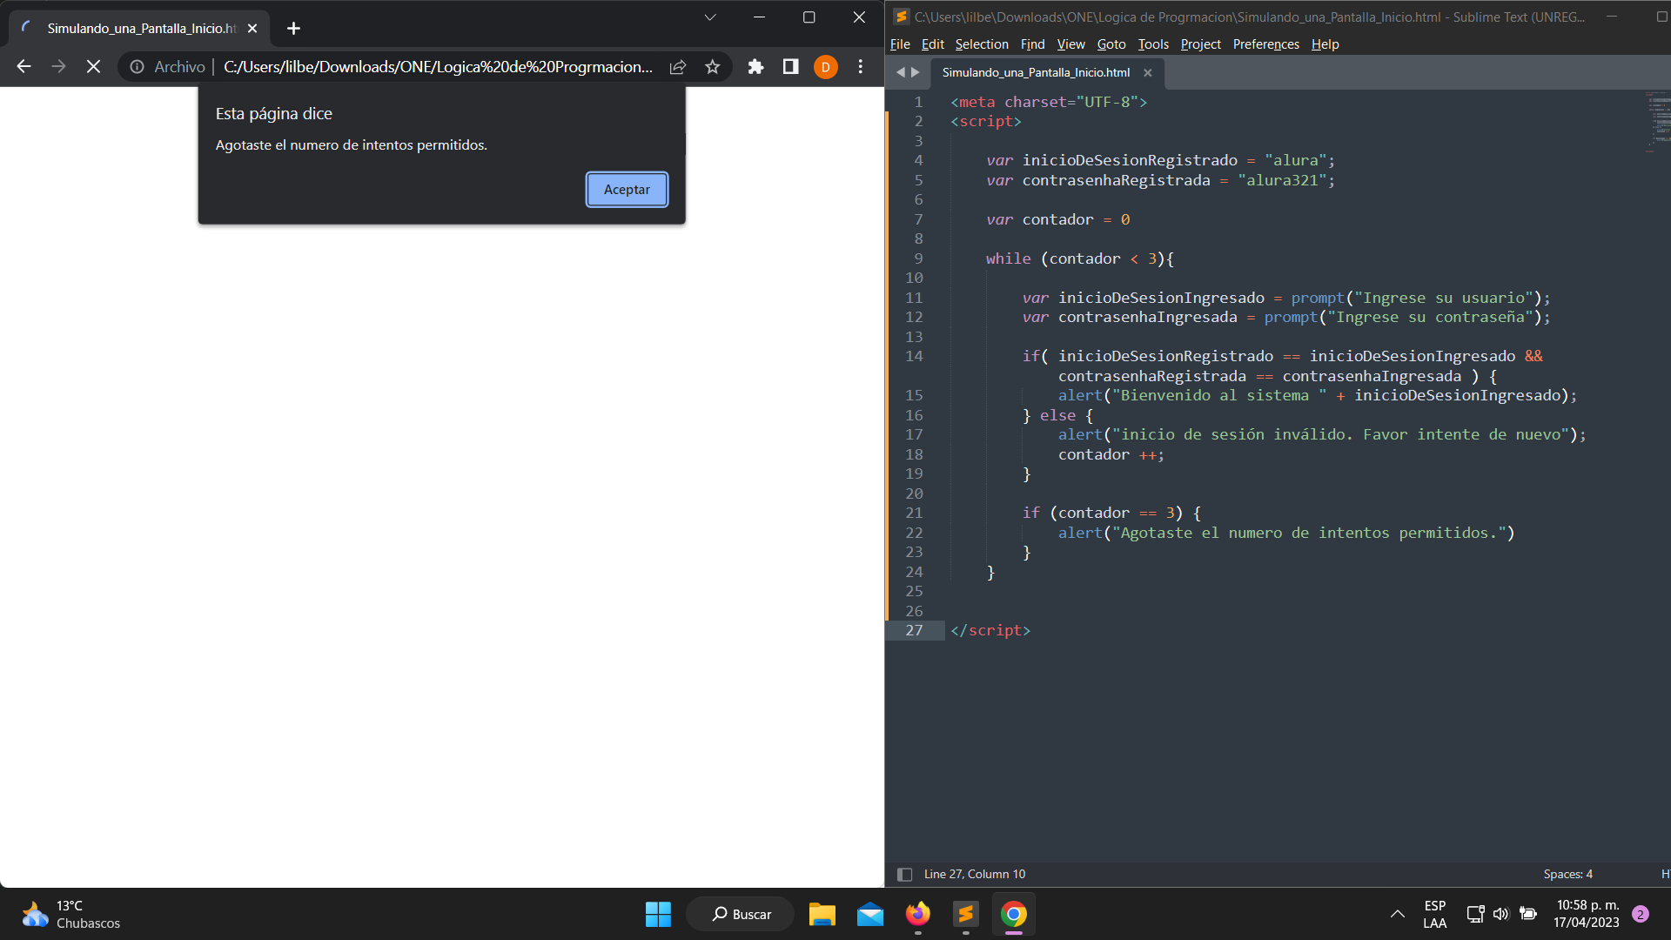Click Chrome's forward navigation arrow
The image size is (1671, 940).
[x=58, y=67]
